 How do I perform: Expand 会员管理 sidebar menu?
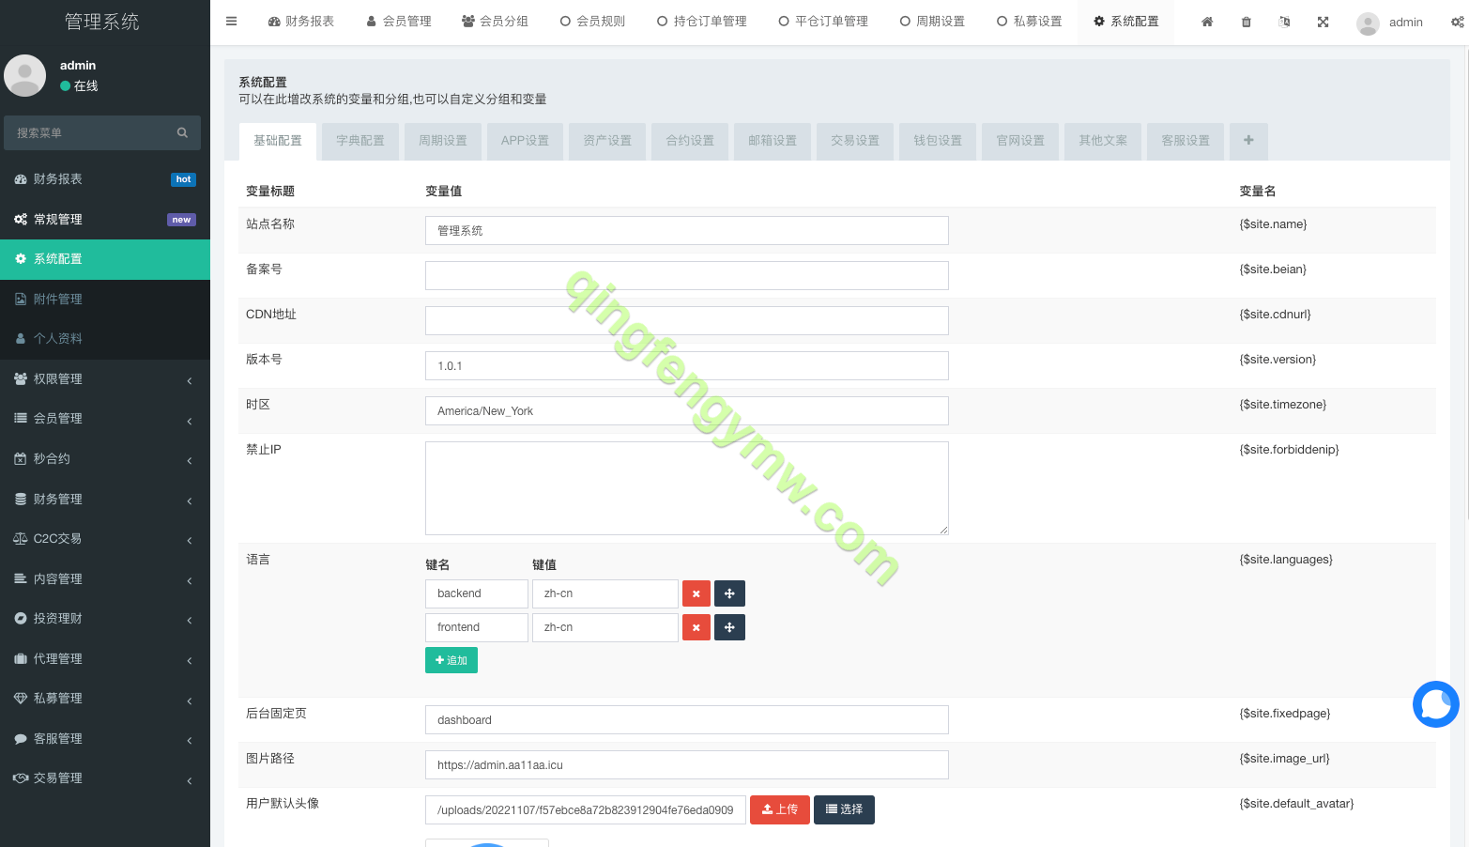(105, 419)
